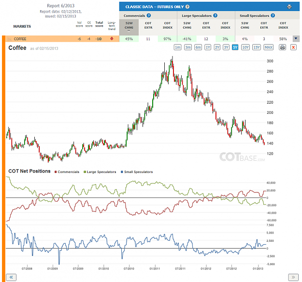Image resolution: width=302 pixels, height=282 pixels.
Task: Open the Large Speculators help icon
Action: pyautogui.click(x=216, y=16)
